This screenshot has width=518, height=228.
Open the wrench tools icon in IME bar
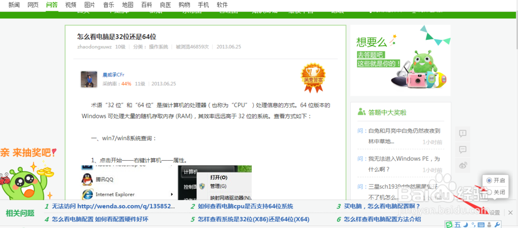[497, 225]
